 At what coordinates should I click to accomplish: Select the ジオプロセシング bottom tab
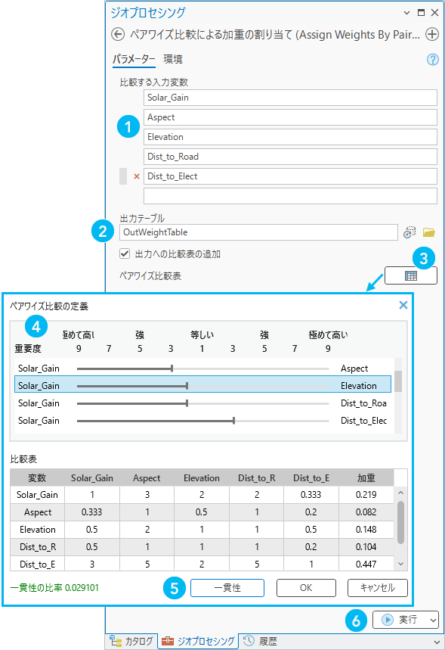click(x=198, y=641)
